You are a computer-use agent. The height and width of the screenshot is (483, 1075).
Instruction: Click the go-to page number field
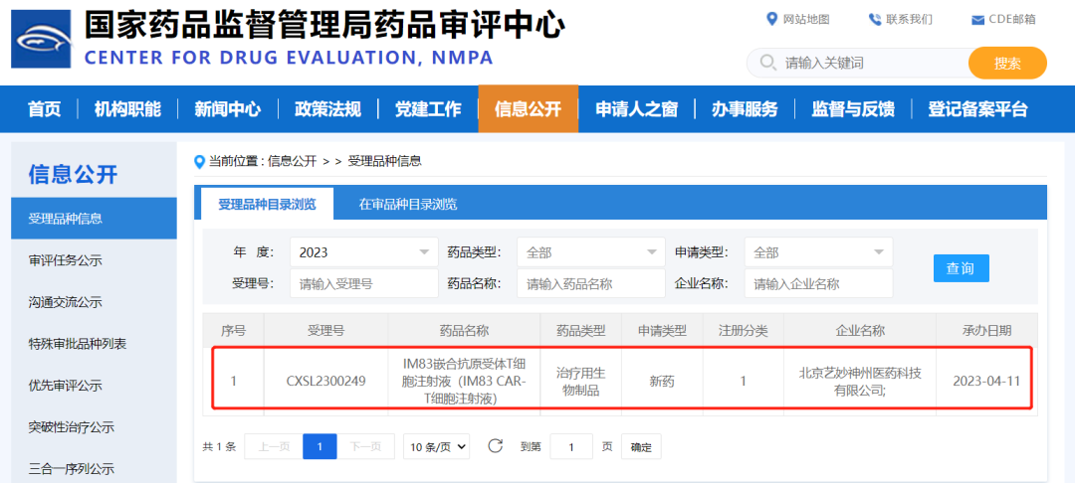pos(571,447)
